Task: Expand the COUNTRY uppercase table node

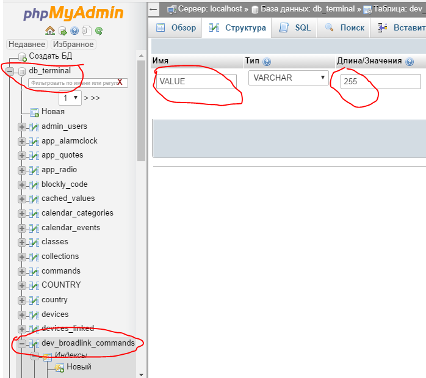Action: click(x=22, y=286)
